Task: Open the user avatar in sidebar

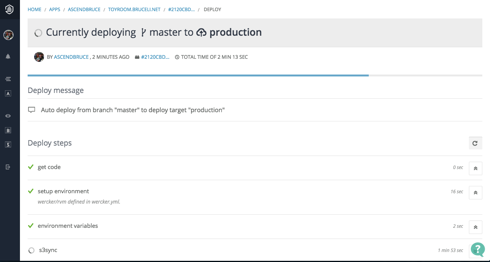Action: click(8, 35)
